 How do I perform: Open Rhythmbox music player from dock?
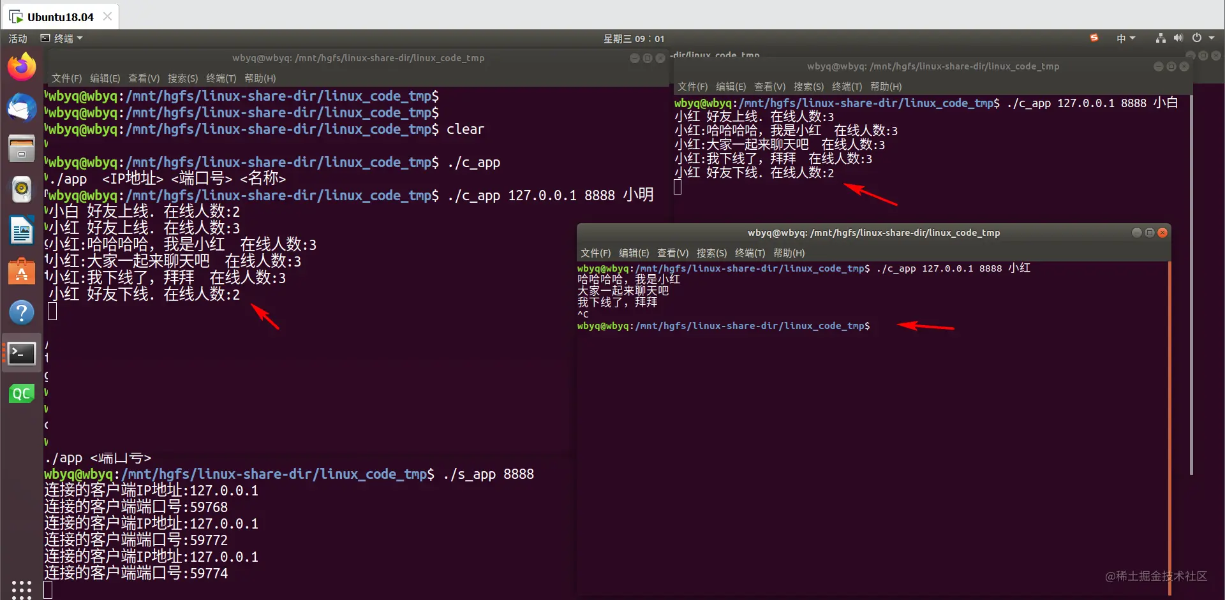coord(22,189)
